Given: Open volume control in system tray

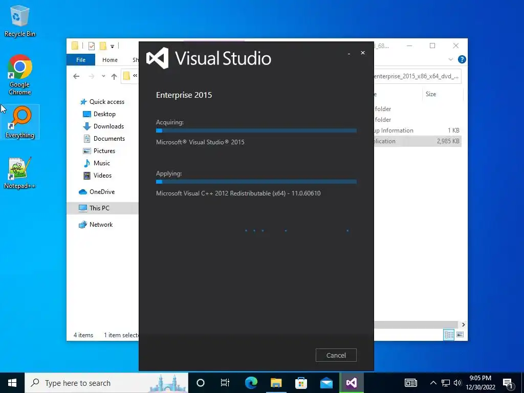Looking at the screenshot, I should [x=457, y=383].
